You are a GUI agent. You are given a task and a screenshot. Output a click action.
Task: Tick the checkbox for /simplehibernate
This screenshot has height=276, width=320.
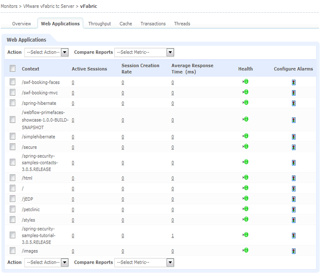point(13,137)
